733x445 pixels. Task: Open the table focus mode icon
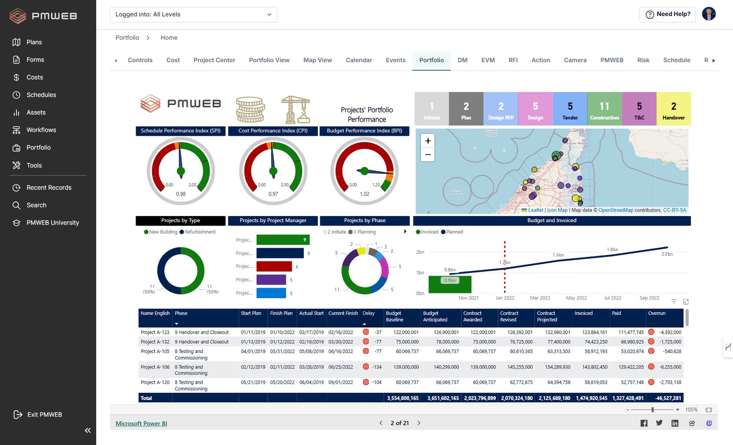click(686, 301)
